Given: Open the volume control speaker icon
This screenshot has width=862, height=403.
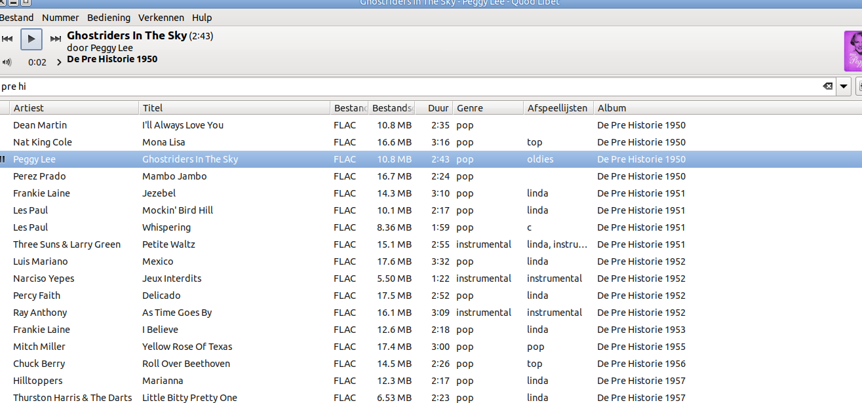Looking at the screenshot, I should pyautogui.click(x=7, y=62).
